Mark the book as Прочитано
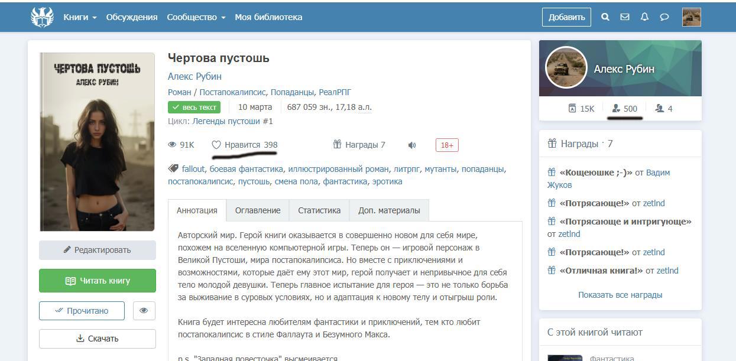Viewport: 736px width, 361px height. [82, 310]
